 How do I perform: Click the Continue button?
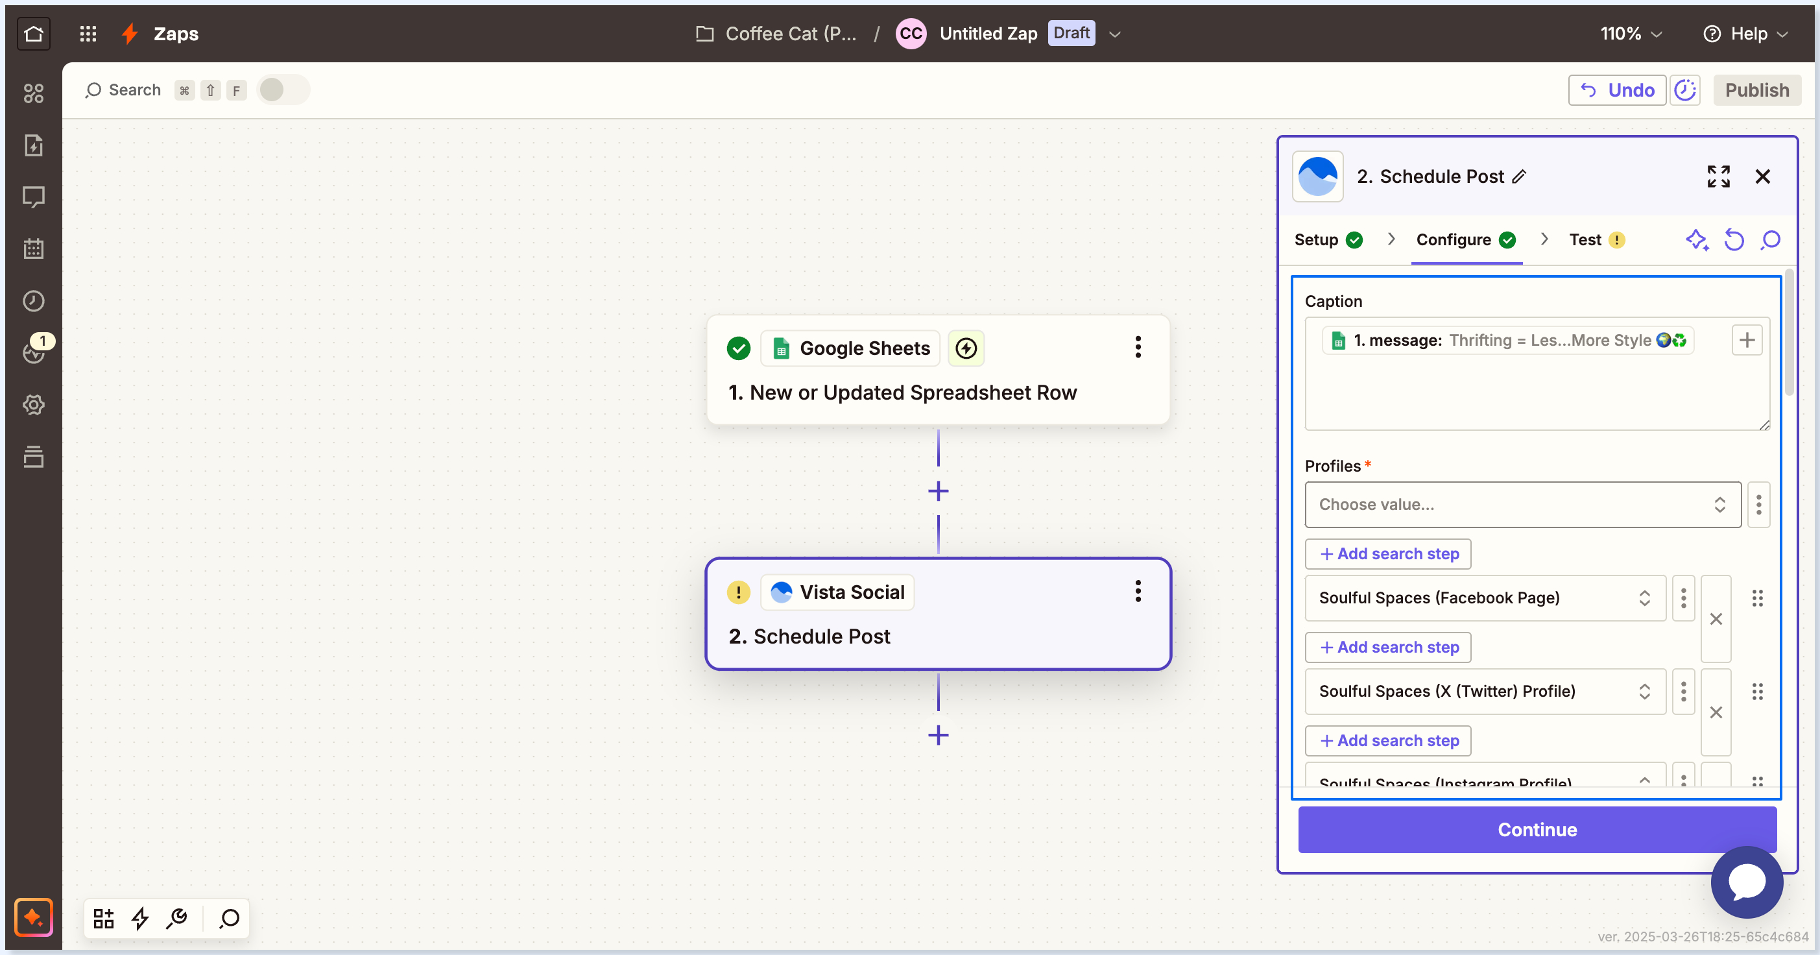[x=1537, y=829]
